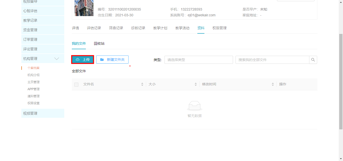Open the 权限管理 tab
The width and height of the screenshot is (343, 161).
coord(219,28)
